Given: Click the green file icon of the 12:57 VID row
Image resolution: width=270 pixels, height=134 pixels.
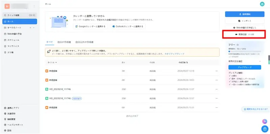Looking at the screenshot, I should (47, 98).
